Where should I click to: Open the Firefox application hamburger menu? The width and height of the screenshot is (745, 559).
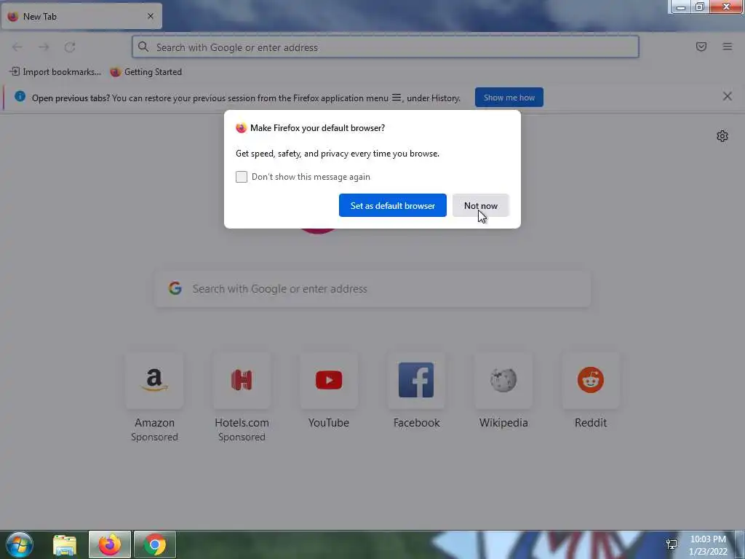tap(727, 47)
